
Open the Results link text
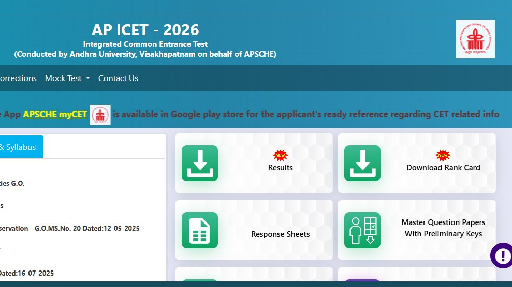(280, 168)
